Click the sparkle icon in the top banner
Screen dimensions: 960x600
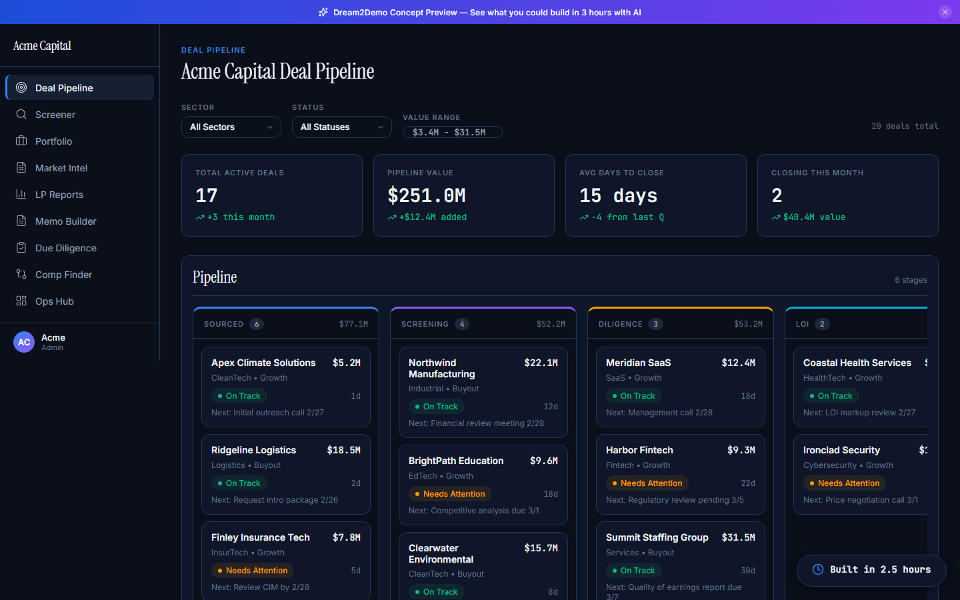323,12
